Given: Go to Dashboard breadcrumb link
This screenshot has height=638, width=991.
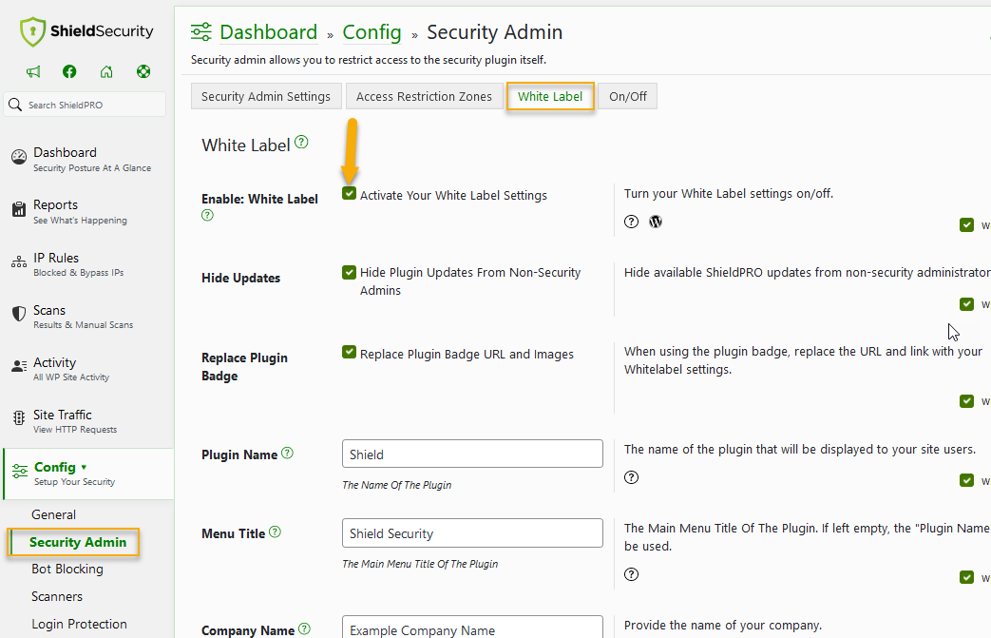Looking at the screenshot, I should coord(269,31).
